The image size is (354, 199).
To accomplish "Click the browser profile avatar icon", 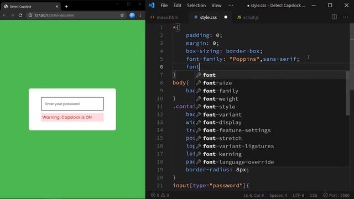I will point(132,15).
